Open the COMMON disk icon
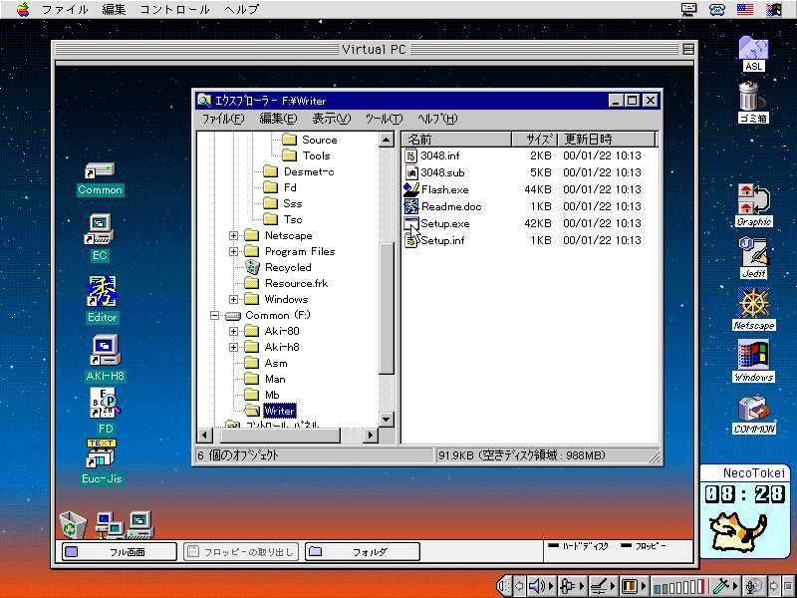797x598 pixels. point(754,408)
